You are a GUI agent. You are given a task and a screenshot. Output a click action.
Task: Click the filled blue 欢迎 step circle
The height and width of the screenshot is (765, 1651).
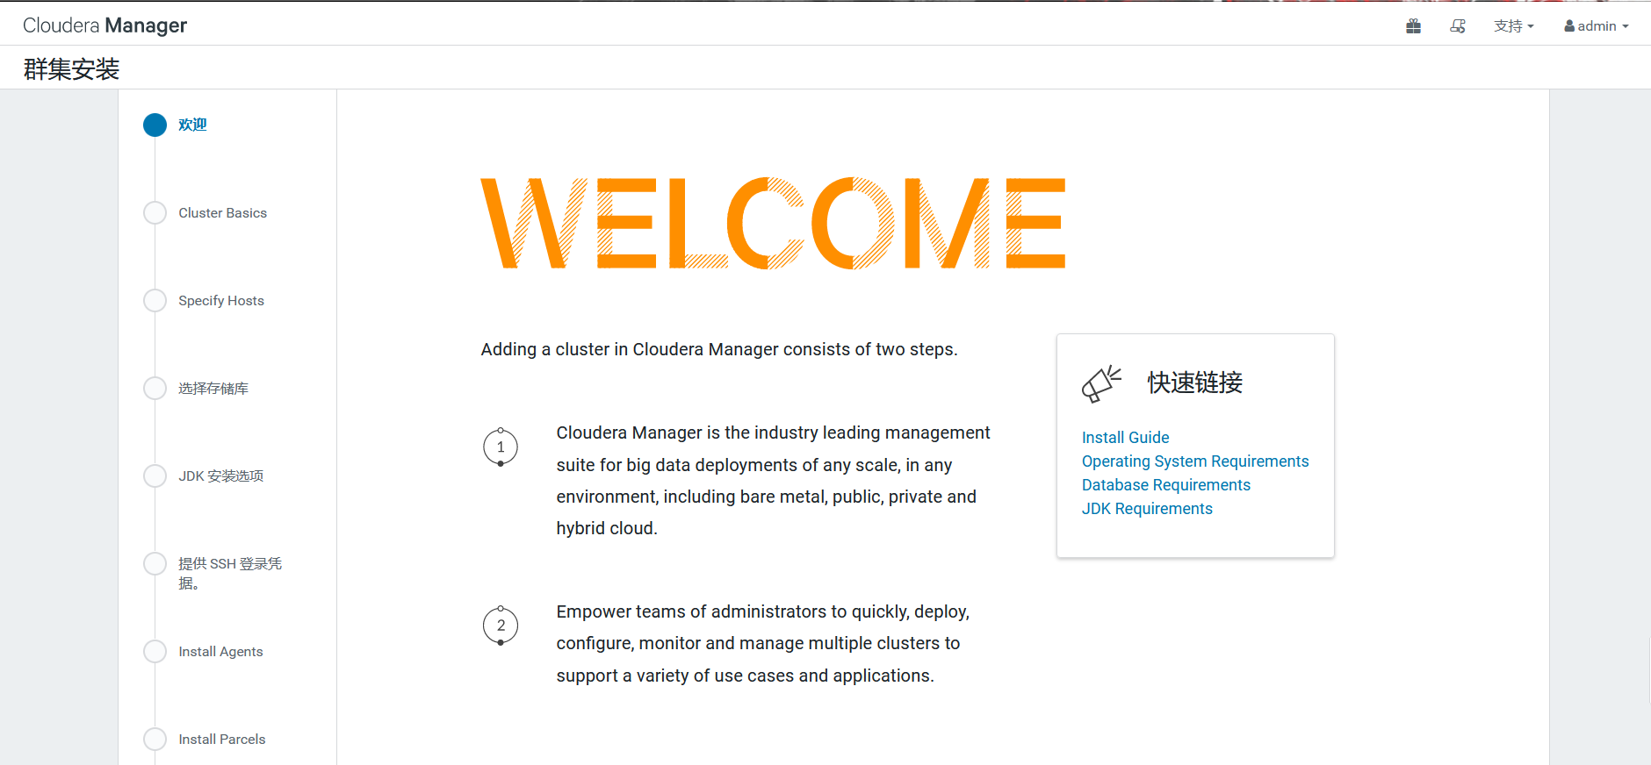tap(155, 125)
